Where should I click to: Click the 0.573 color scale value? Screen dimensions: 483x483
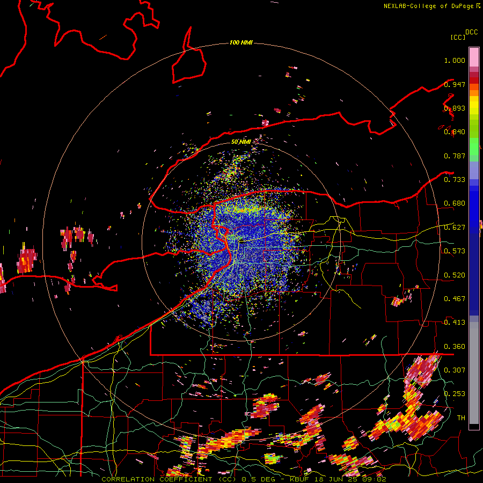coord(455,251)
